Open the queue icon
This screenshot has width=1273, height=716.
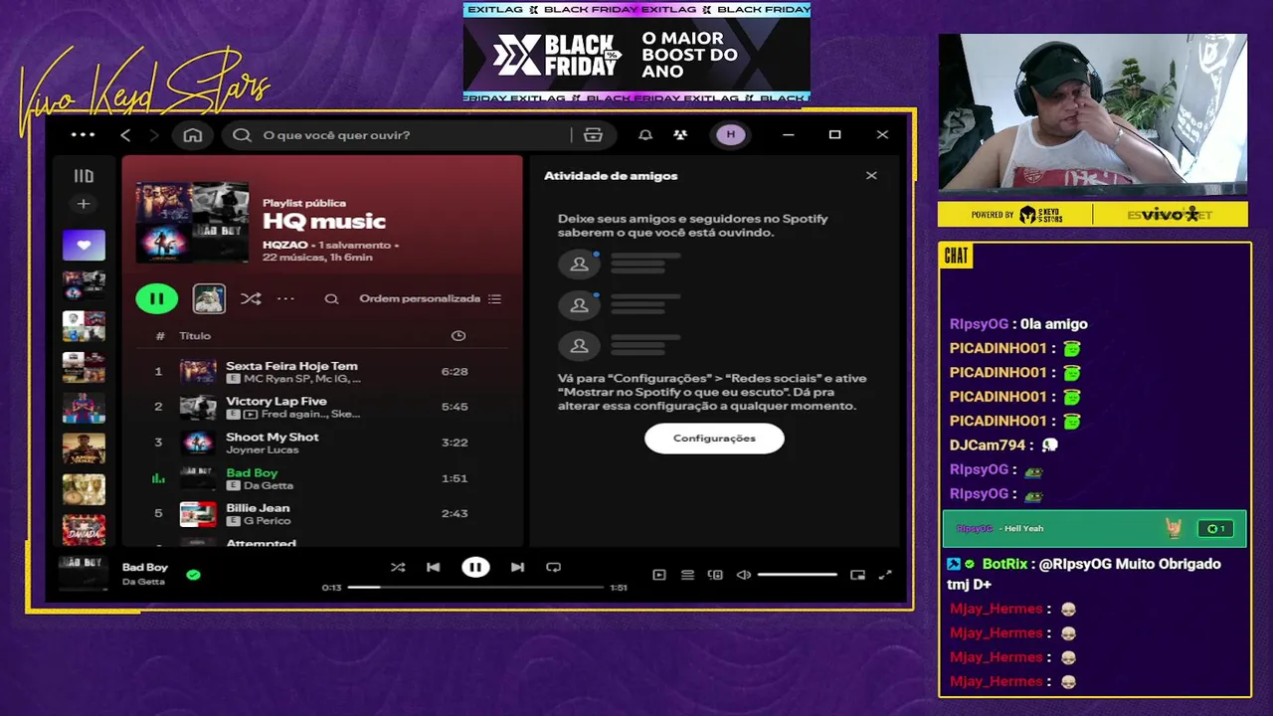tap(687, 575)
